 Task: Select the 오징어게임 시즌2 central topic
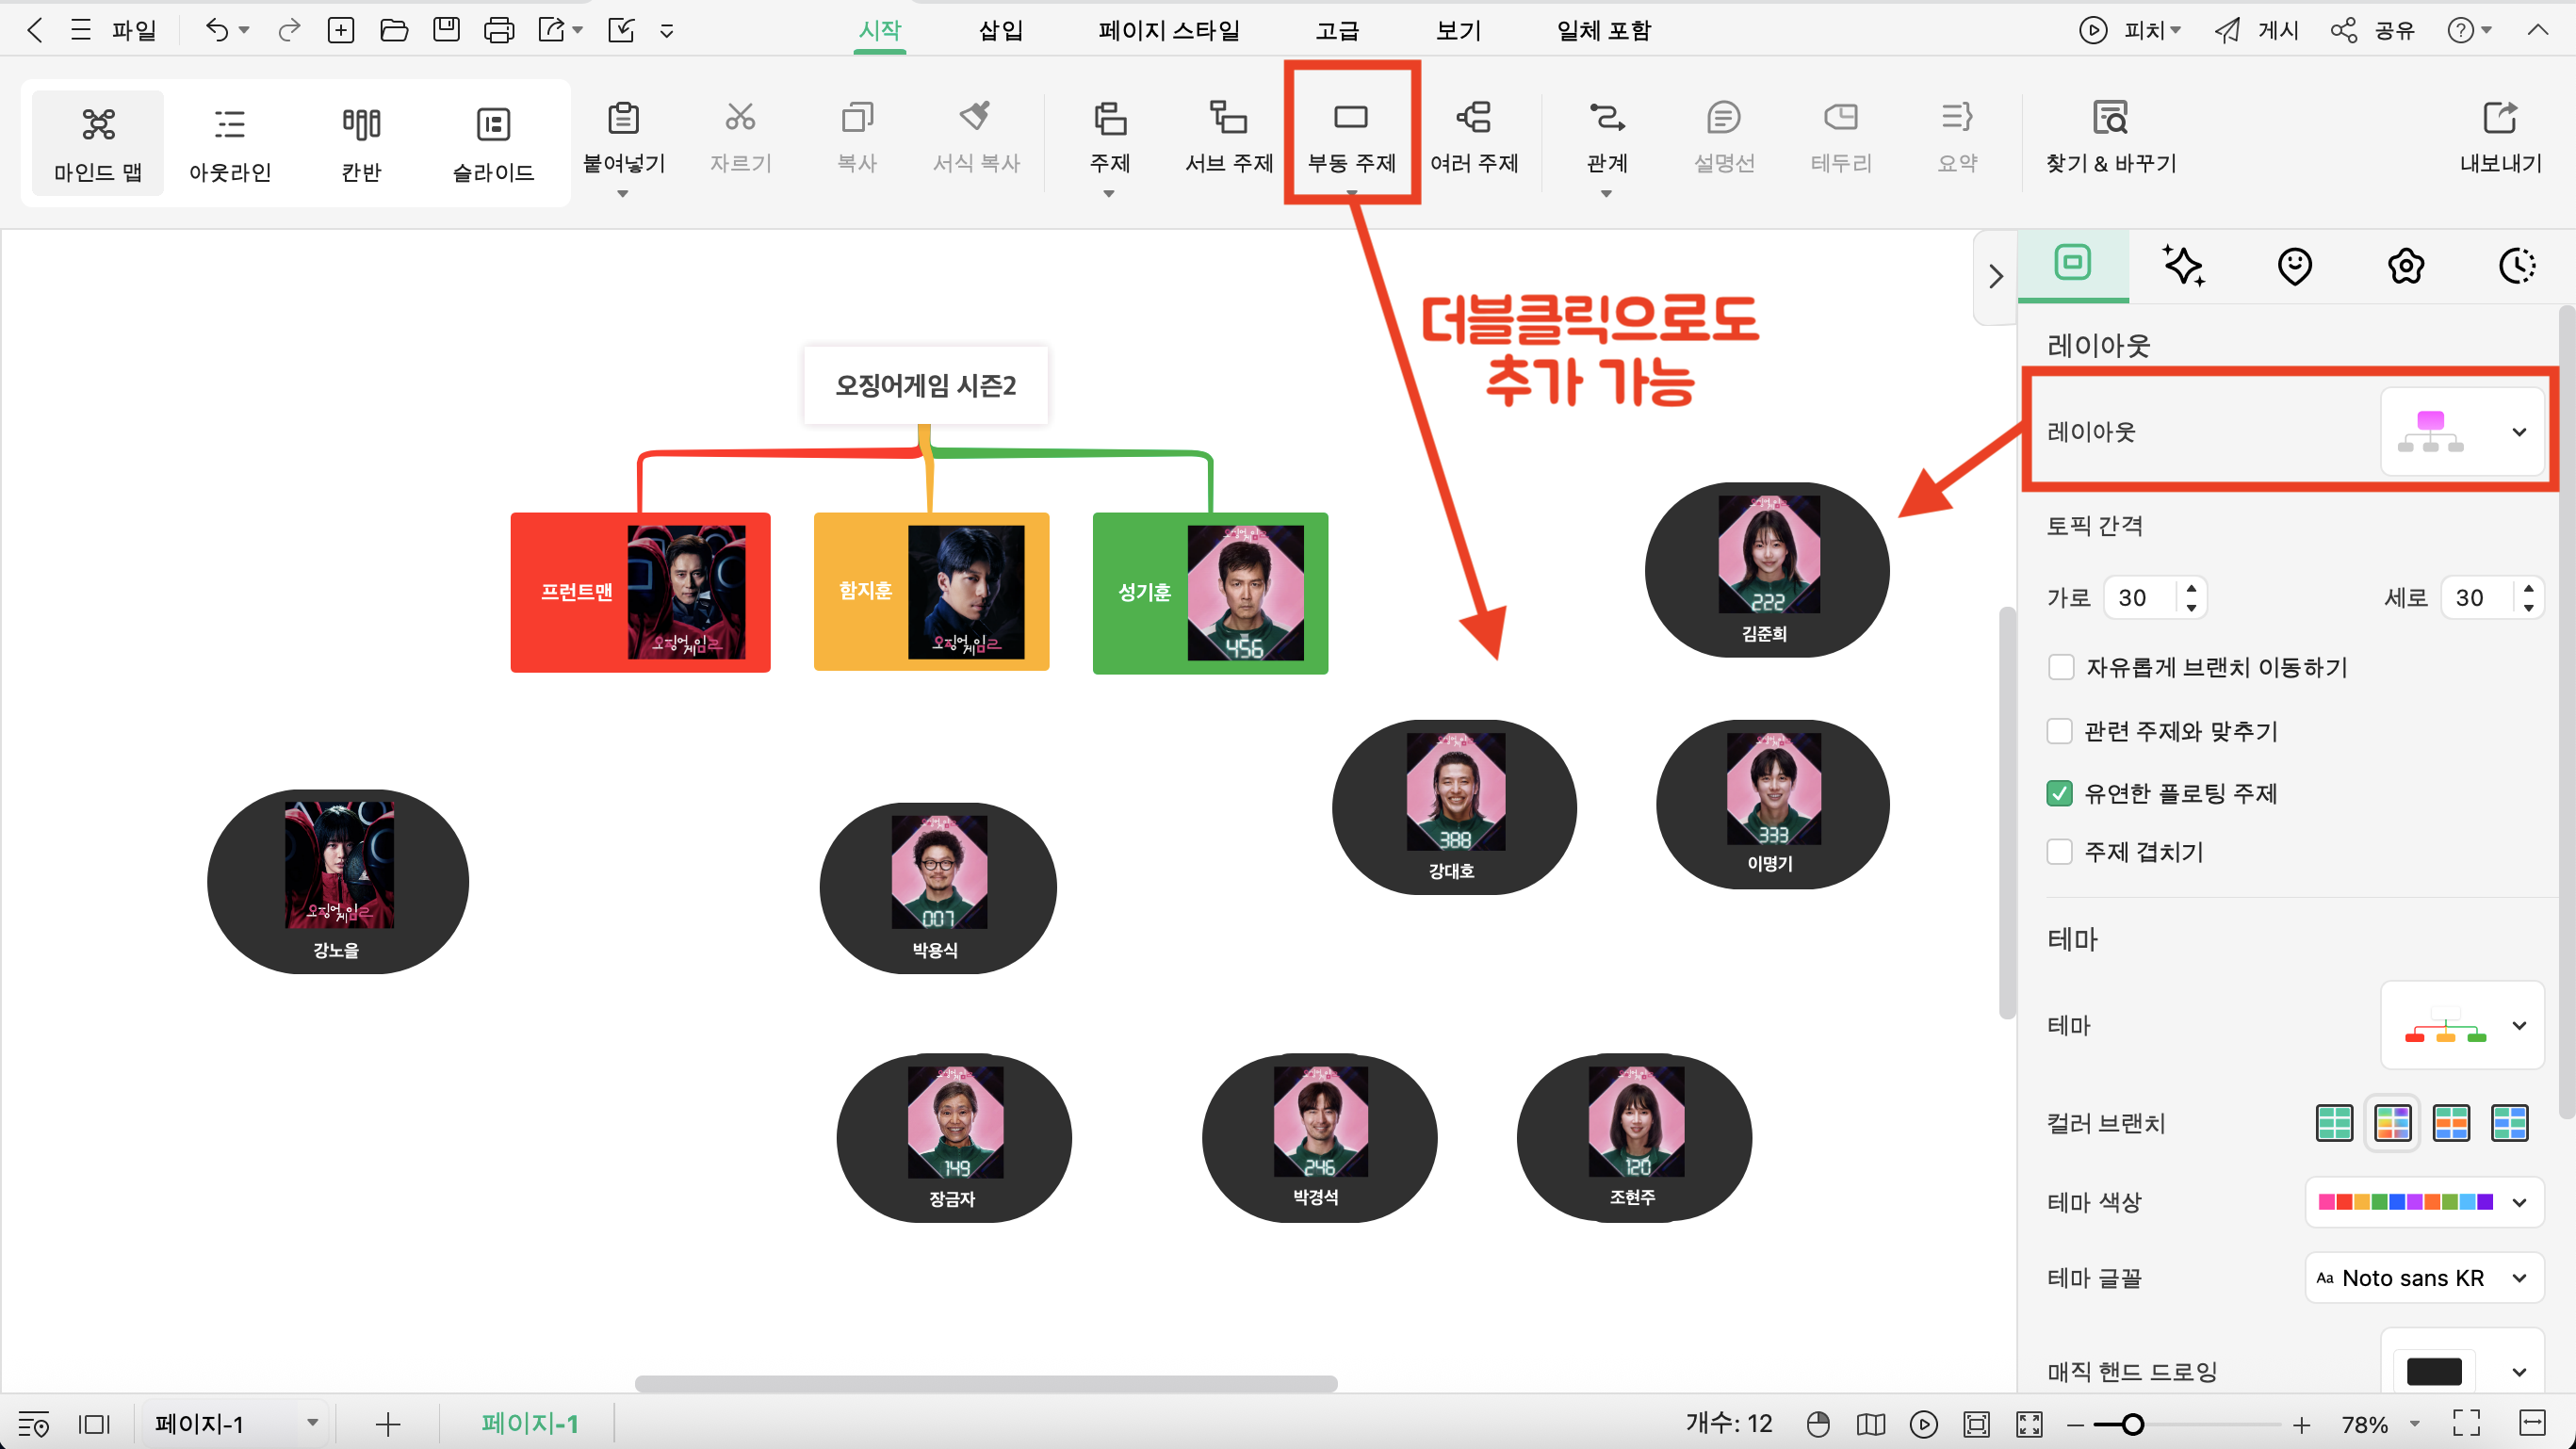tap(925, 385)
